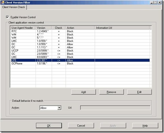The height and width of the screenshot is (133, 164).
Task: Click the Add button
Action: [x=84, y=92]
